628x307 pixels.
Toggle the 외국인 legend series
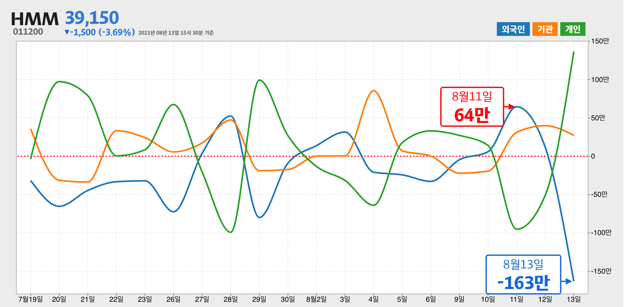point(513,29)
